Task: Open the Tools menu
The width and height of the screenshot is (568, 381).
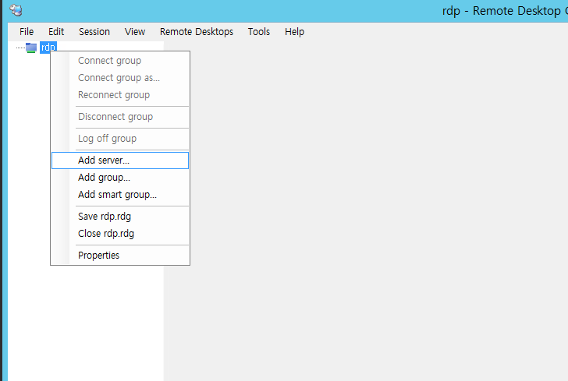Action: (259, 32)
